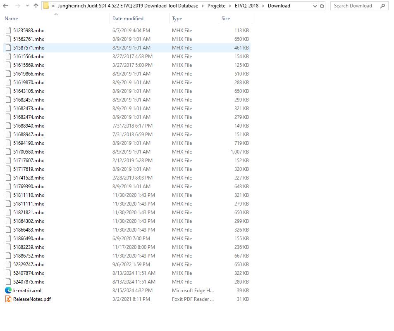
Task: Select file icon of 51688947.mhx
Action: [x=8, y=135]
